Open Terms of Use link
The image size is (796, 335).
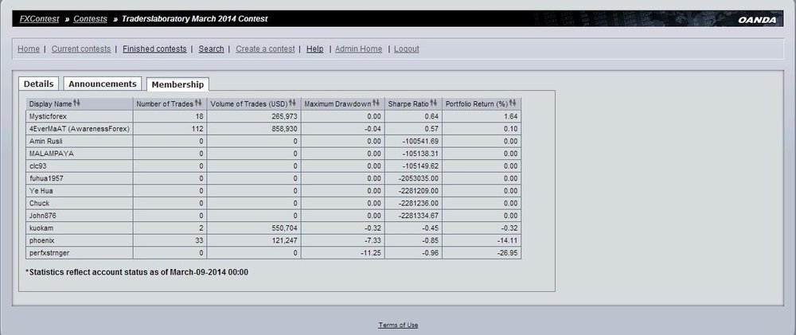398,325
